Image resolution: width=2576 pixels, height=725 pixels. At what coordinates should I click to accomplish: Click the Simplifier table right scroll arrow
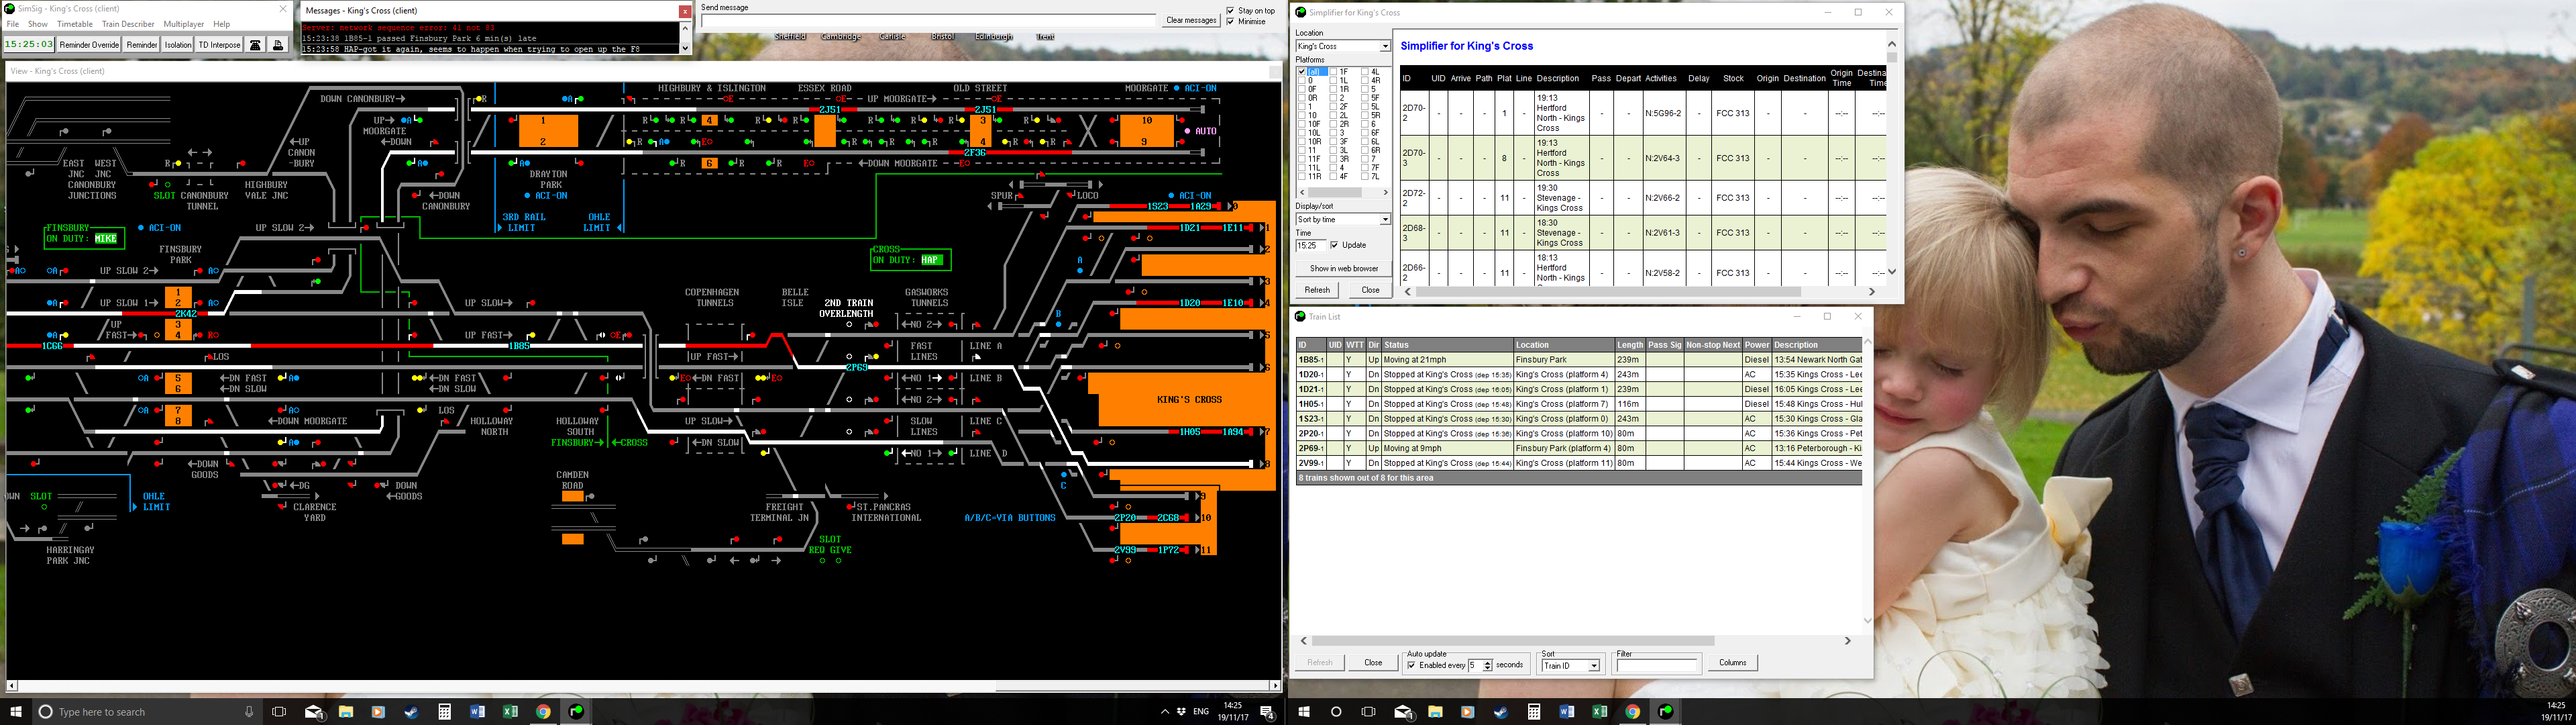[1872, 291]
